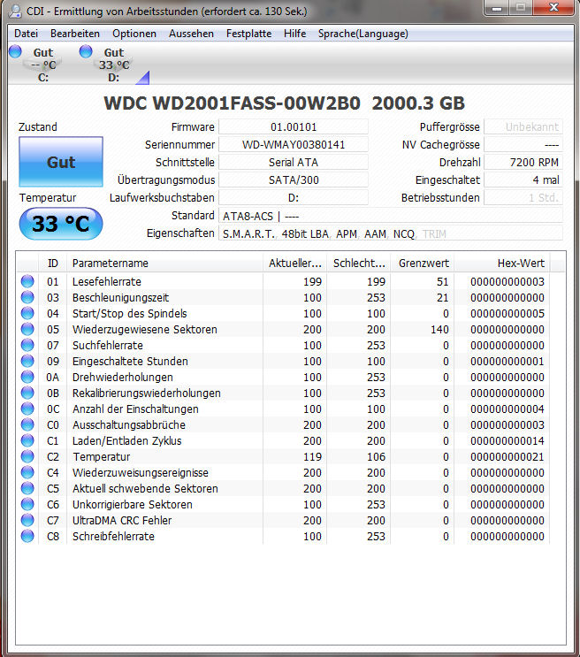Open the Bearbeiten menu

pyautogui.click(x=75, y=34)
